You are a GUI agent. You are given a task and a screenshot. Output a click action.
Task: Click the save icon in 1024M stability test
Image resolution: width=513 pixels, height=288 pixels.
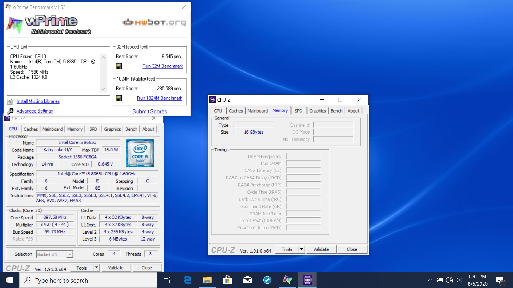[119, 98]
